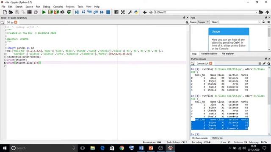Undock the Editor pane
Image resolution: width=271 pixels, height=152 pixels.
184,18
